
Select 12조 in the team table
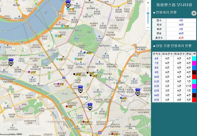pos(157,86)
